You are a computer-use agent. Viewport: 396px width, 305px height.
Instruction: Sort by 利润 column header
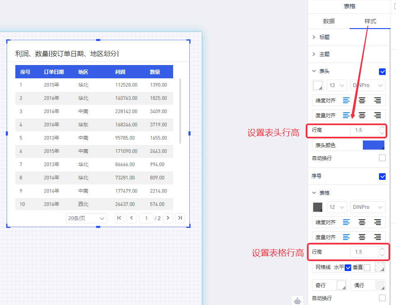tap(120, 72)
